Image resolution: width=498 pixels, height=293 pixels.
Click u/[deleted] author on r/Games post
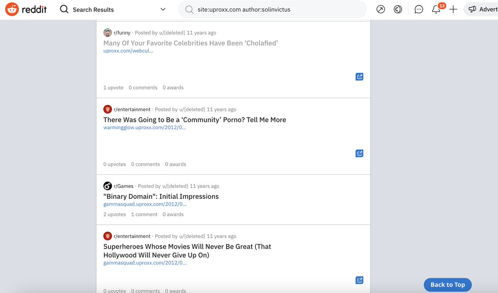click(x=175, y=186)
